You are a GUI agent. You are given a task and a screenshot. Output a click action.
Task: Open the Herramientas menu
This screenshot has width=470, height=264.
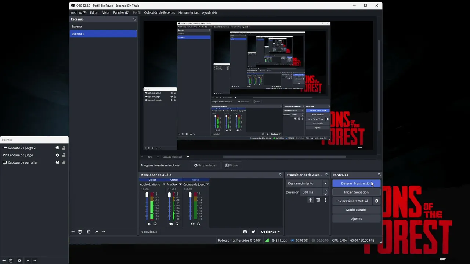[x=188, y=12]
